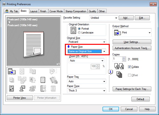Close the Printing Preferences dialog
Viewport: 159px width, 115px height.
tap(153, 4)
